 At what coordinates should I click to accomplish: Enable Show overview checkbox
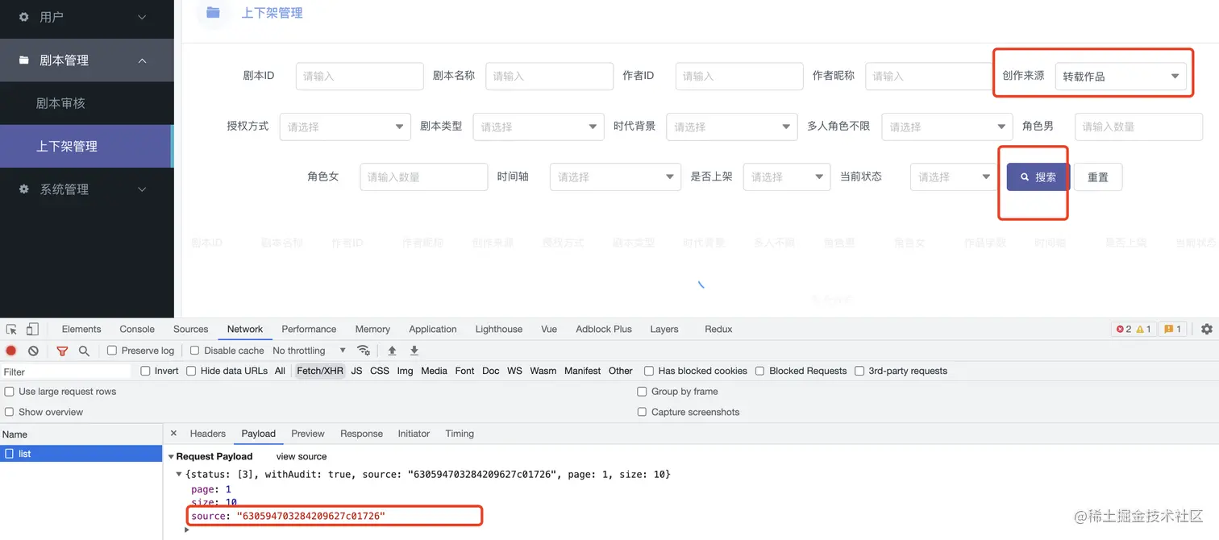pyautogui.click(x=10, y=412)
